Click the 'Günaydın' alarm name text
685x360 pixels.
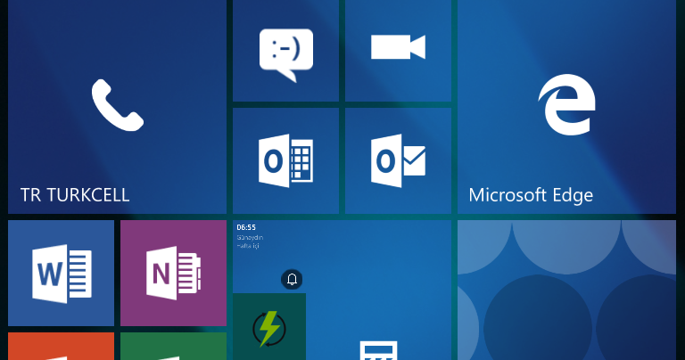point(250,237)
